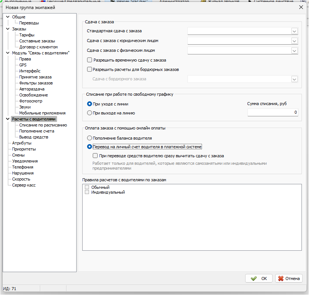Click the Сумма списания input field
The height and width of the screenshot is (295, 309).
pyautogui.click(x=273, y=112)
